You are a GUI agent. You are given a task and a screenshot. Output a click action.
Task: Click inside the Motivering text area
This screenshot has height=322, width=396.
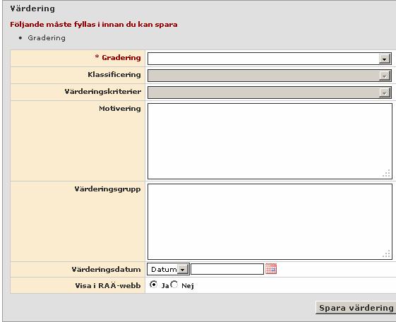(x=270, y=141)
